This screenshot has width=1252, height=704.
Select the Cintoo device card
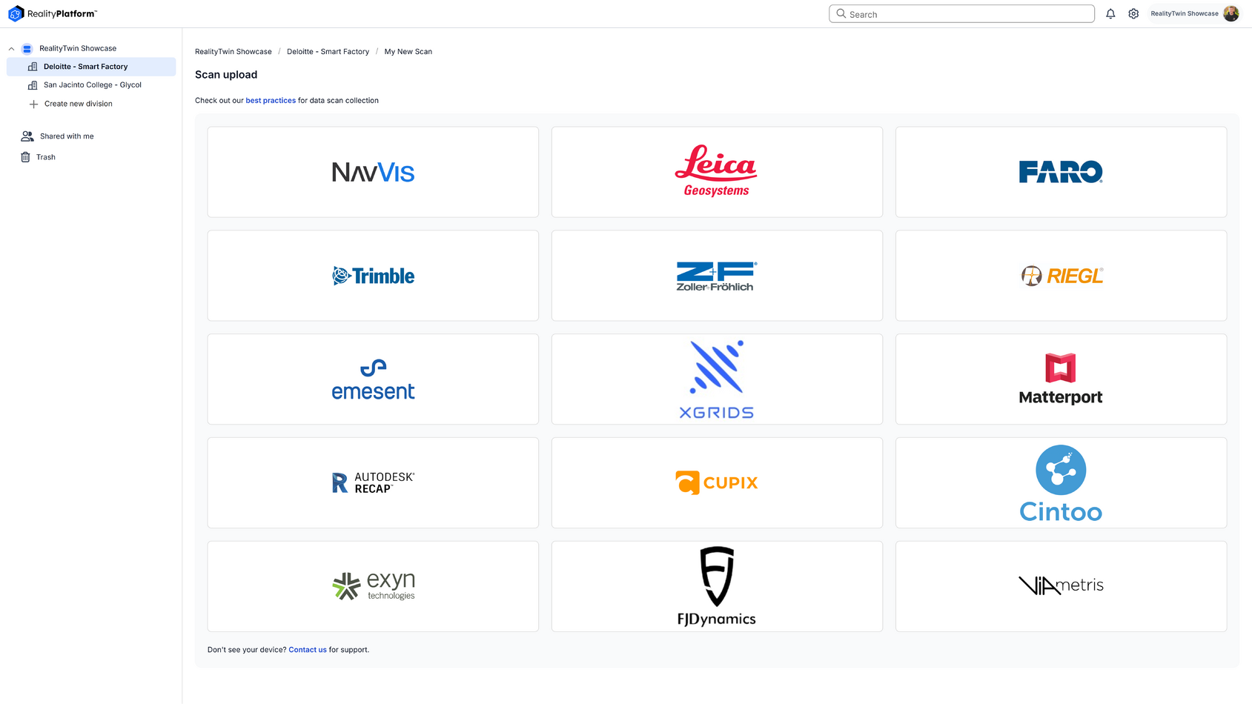point(1060,482)
